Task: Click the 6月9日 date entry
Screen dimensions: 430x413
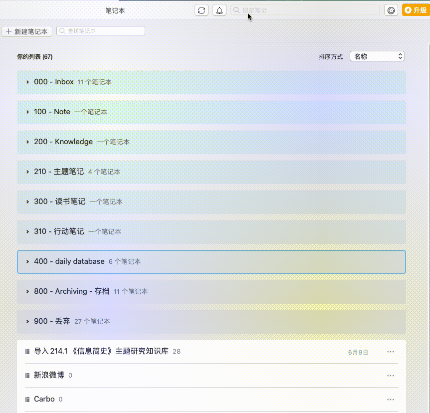Action: (358, 352)
